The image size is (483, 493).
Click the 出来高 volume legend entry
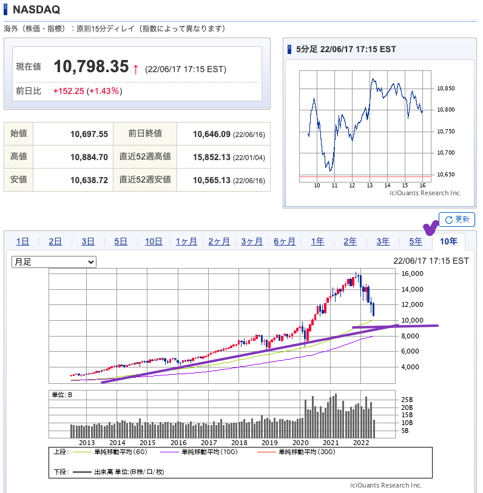pyautogui.click(x=118, y=472)
